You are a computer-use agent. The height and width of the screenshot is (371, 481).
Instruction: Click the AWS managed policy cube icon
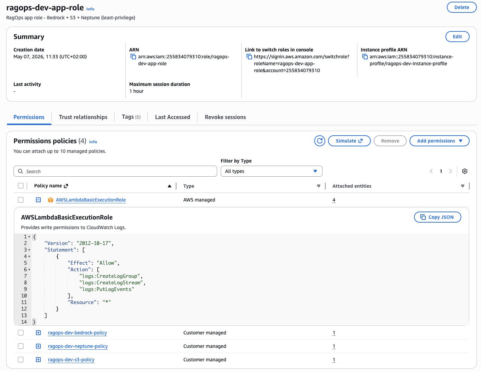[50, 200]
